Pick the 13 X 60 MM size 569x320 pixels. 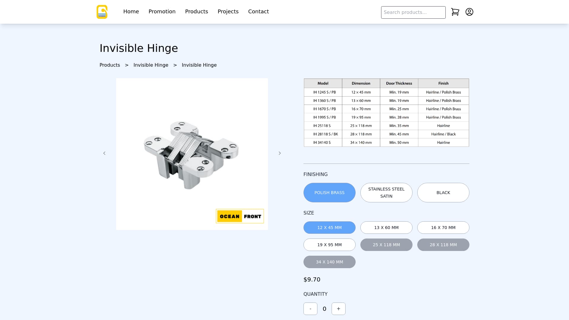click(x=386, y=228)
